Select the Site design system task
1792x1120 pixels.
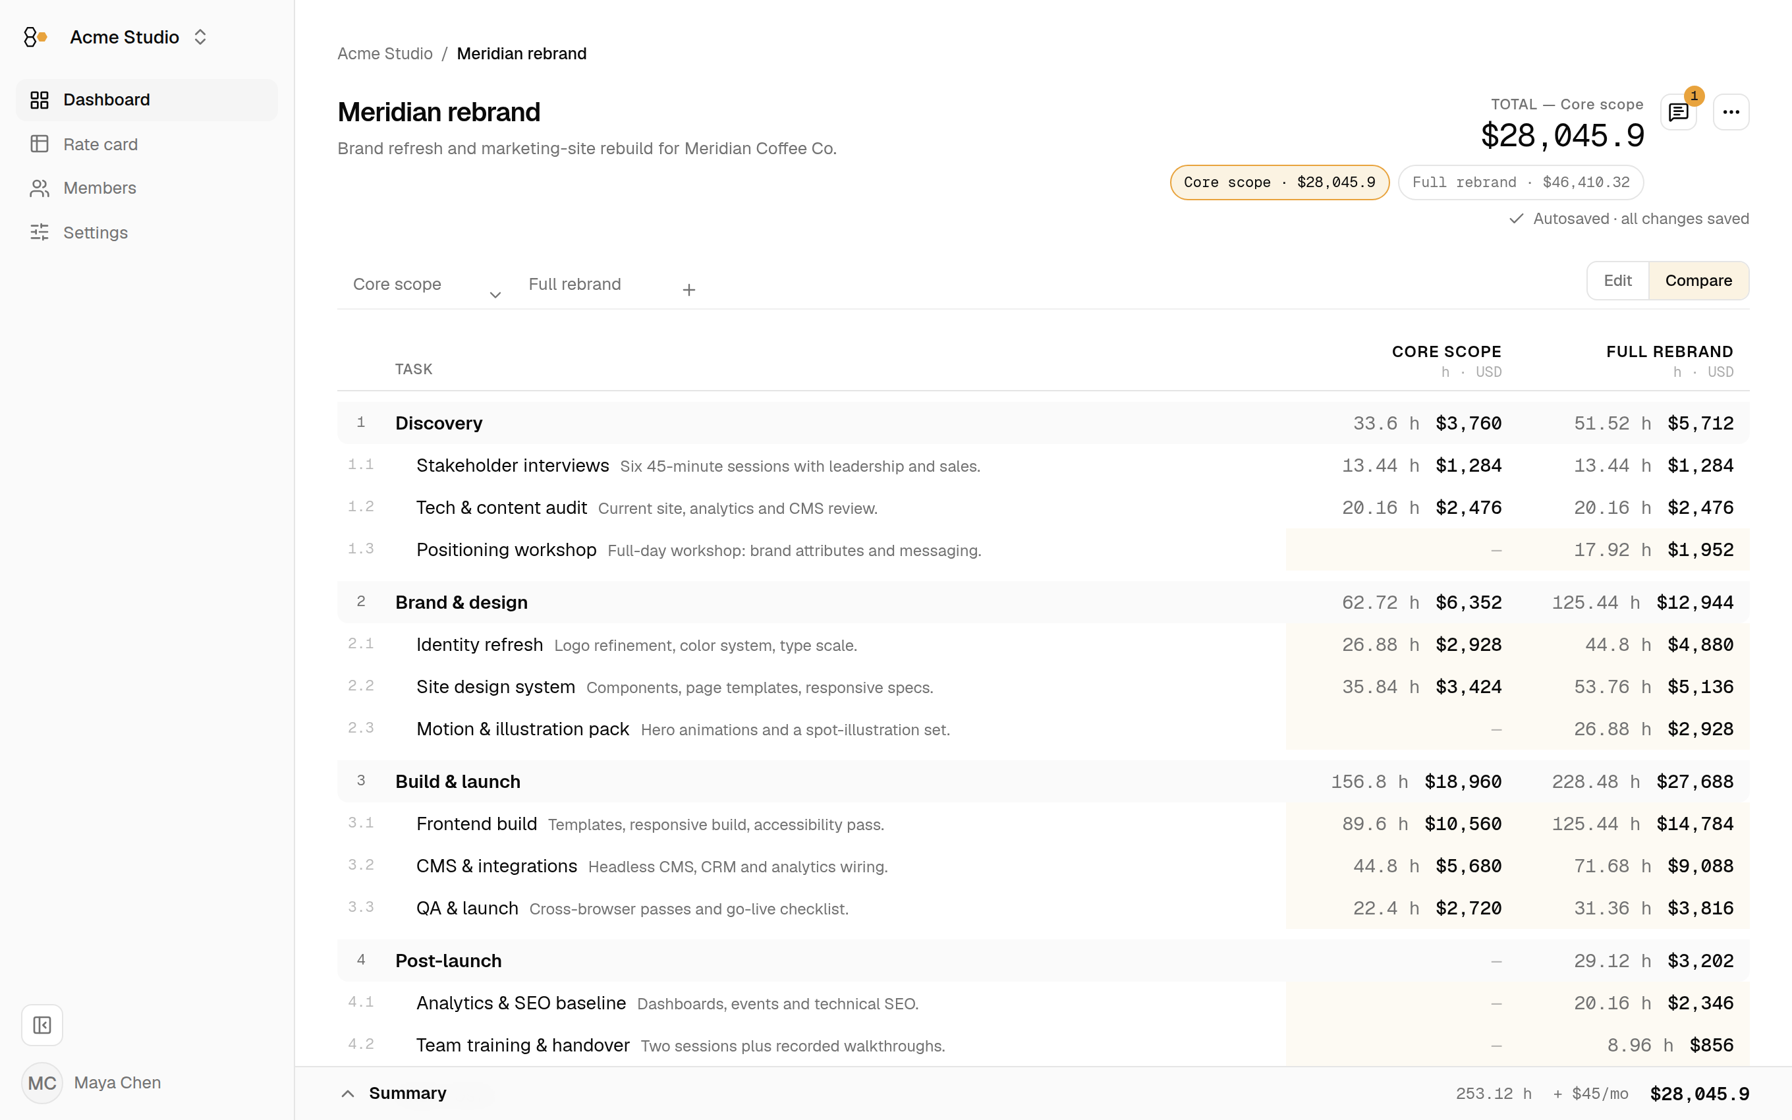pyautogui.click(x=495, y=686)
